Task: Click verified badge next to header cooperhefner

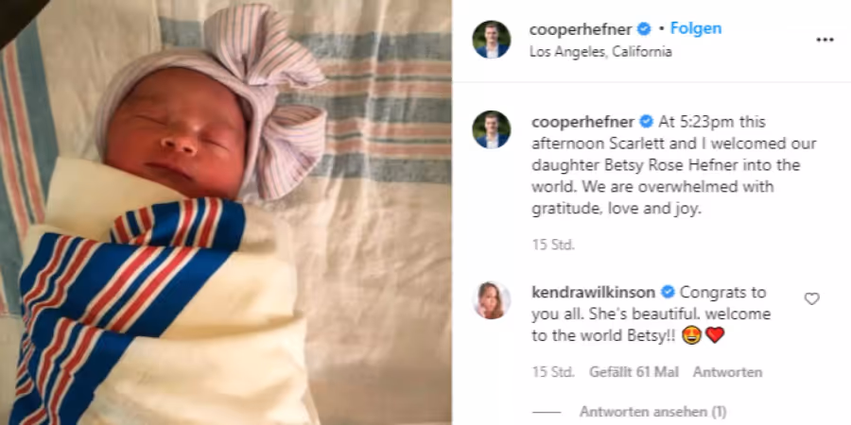Action: (x=644, y=29)
